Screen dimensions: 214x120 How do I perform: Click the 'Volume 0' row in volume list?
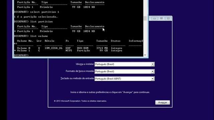pos(70,48)
